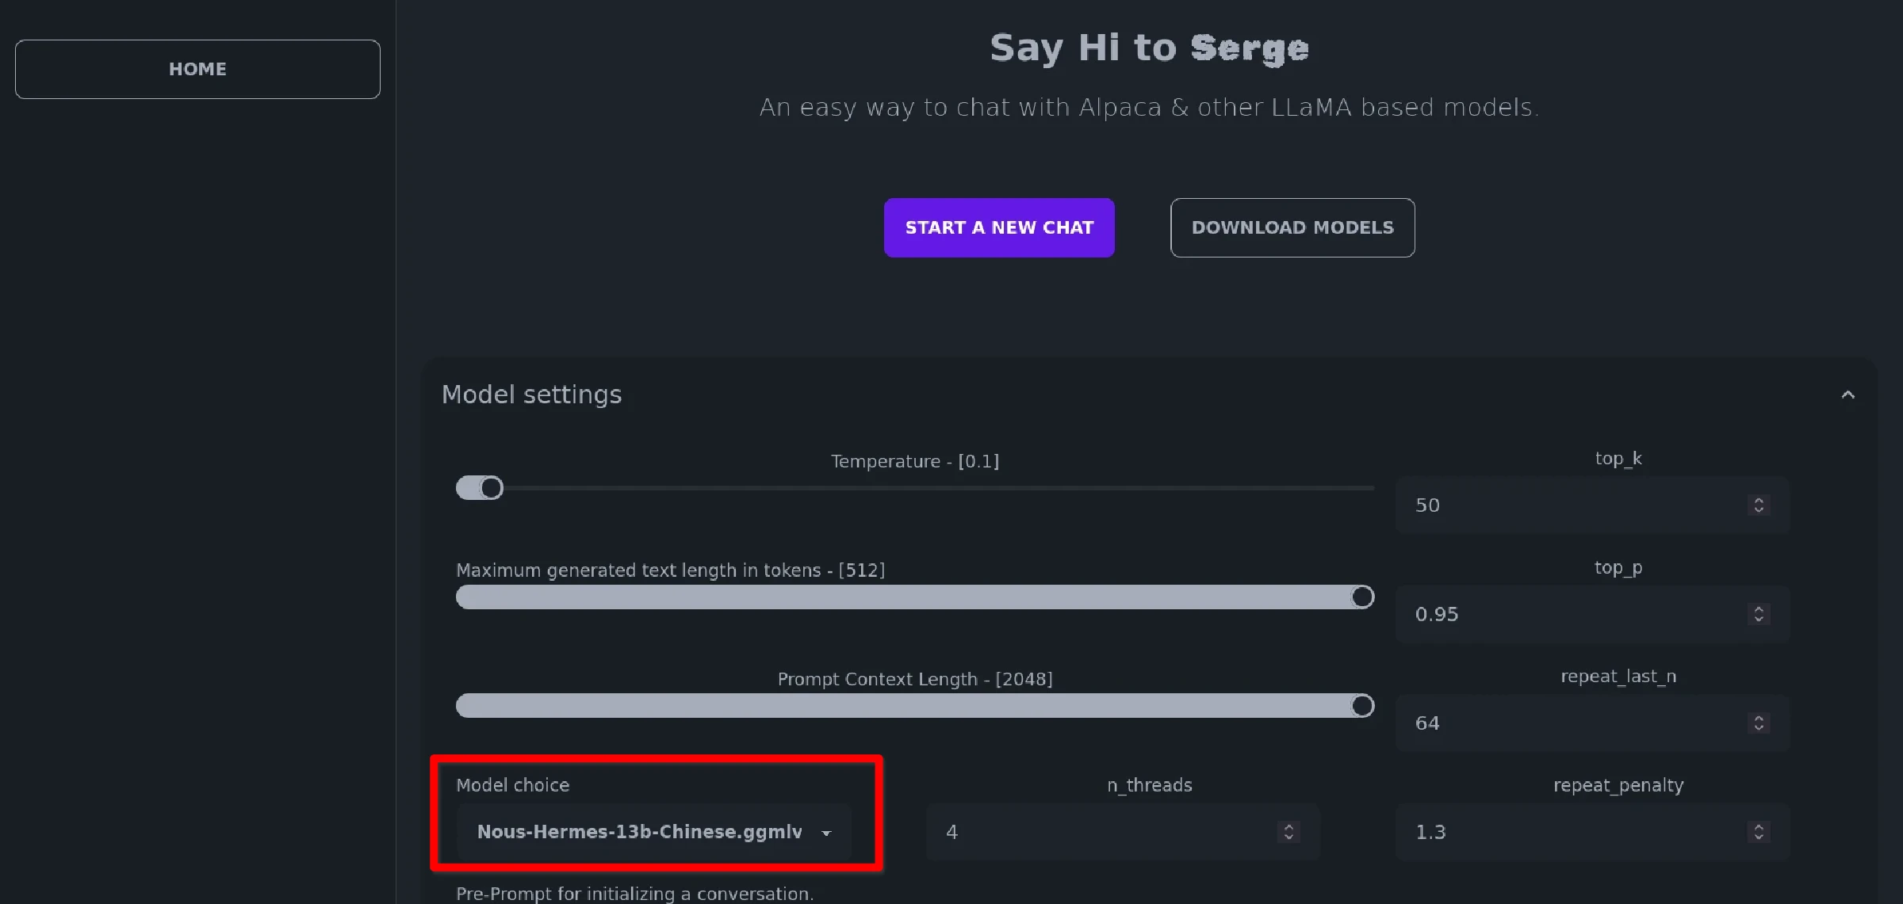Screen dimensions: 1903x904
Task: Click the repeat_penalty stepper arrows
Action: coord(1759,832)
